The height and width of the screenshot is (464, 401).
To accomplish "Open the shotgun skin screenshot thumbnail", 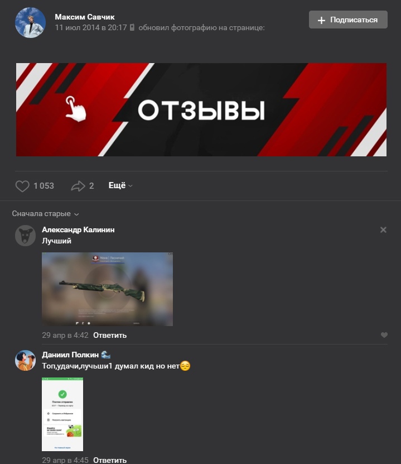I will (x=107, y=289).
